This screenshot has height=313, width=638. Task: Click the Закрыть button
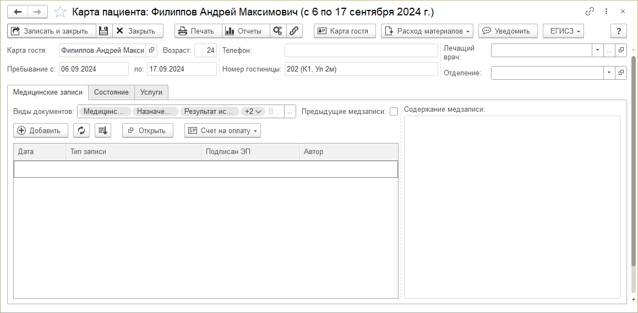tap(138, 31)
